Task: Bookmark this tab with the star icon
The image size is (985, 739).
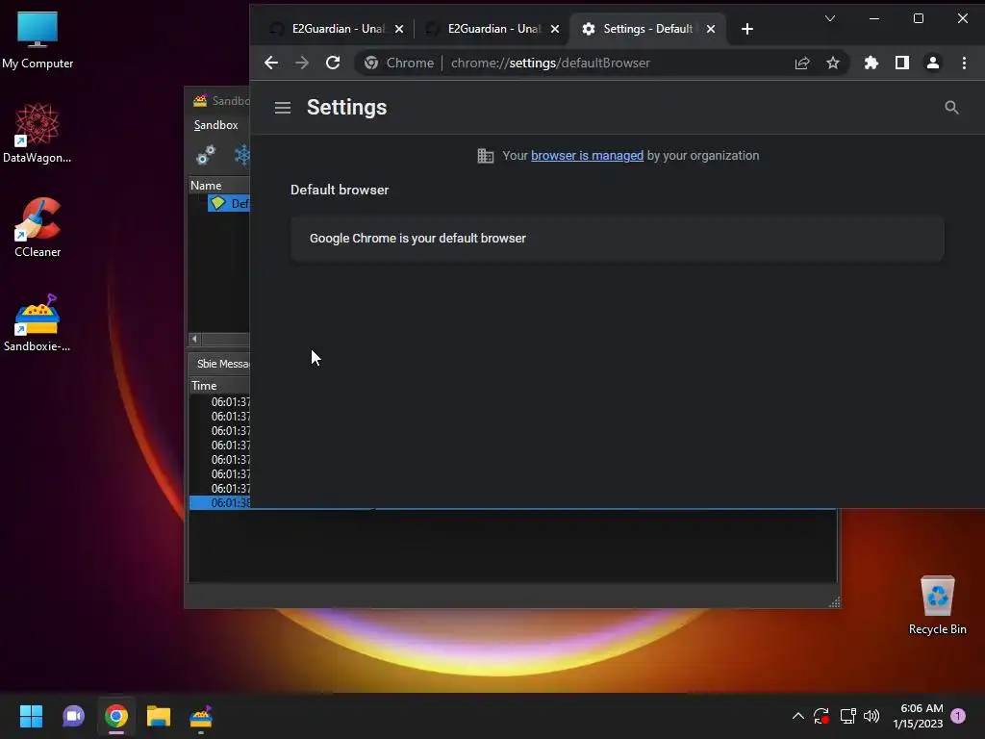Action: 833,63
